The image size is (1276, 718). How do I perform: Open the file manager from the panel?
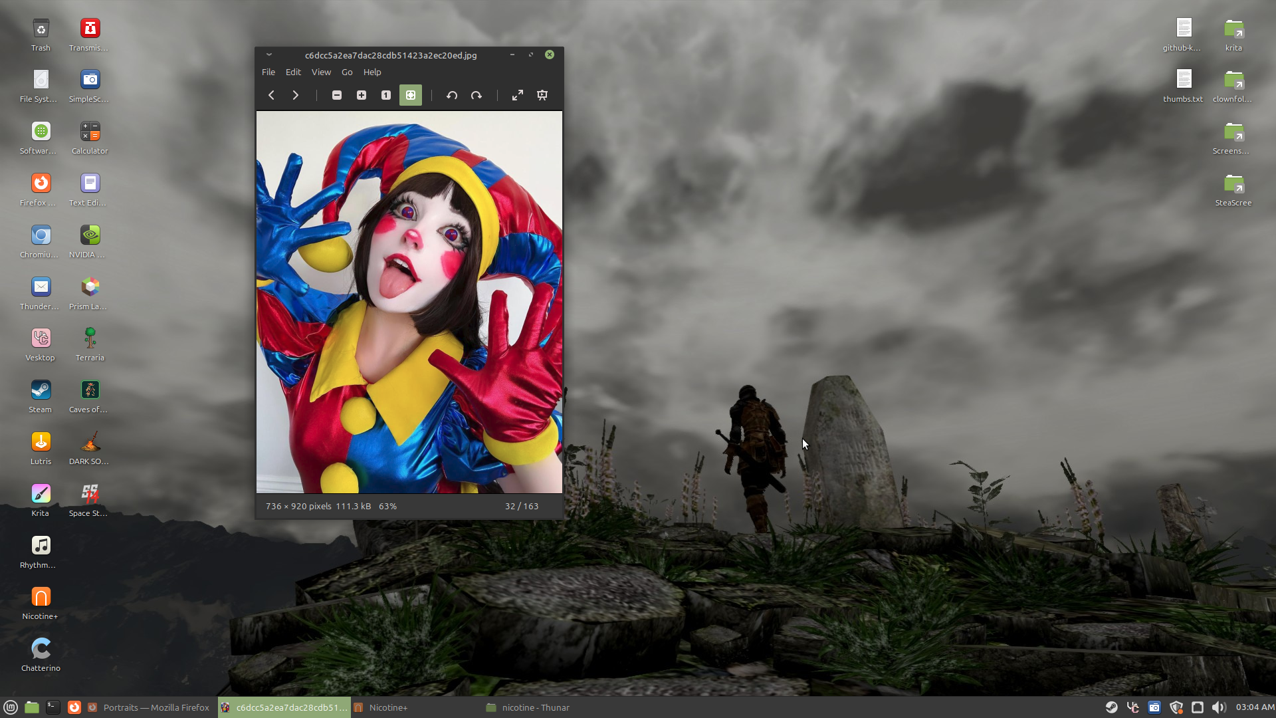(32, 707)
